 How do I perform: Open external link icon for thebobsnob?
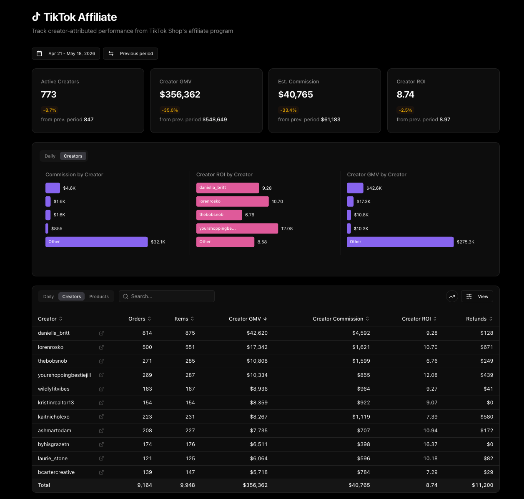coord(101,361)
